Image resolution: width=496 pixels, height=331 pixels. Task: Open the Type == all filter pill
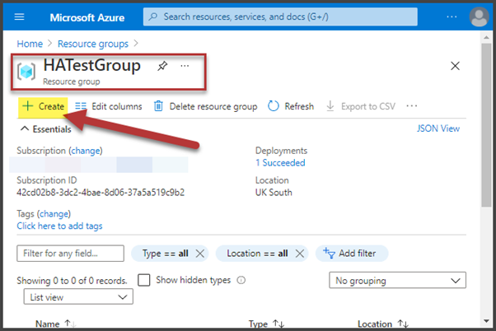(x=165, y=254)
